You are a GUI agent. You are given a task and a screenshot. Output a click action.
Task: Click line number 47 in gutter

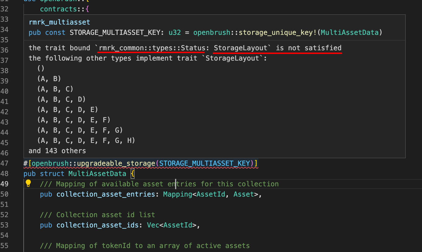click(4, 163)
